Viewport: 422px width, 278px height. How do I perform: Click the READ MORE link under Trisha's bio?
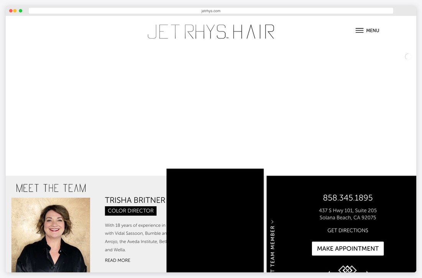[117, 260]
